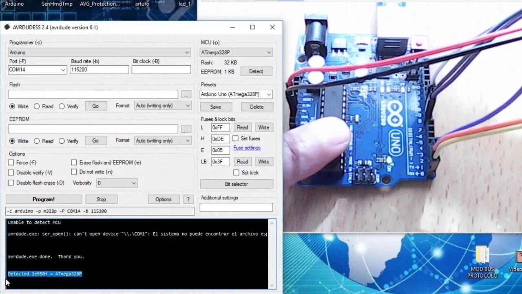
Task: Click the EEPROM file path field
Action: [x=93, y=129]
